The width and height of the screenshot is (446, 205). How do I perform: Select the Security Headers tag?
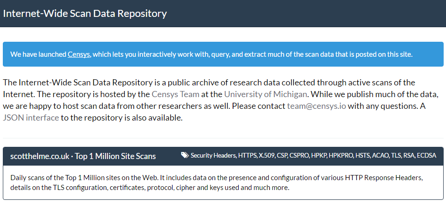coord(213,155)
